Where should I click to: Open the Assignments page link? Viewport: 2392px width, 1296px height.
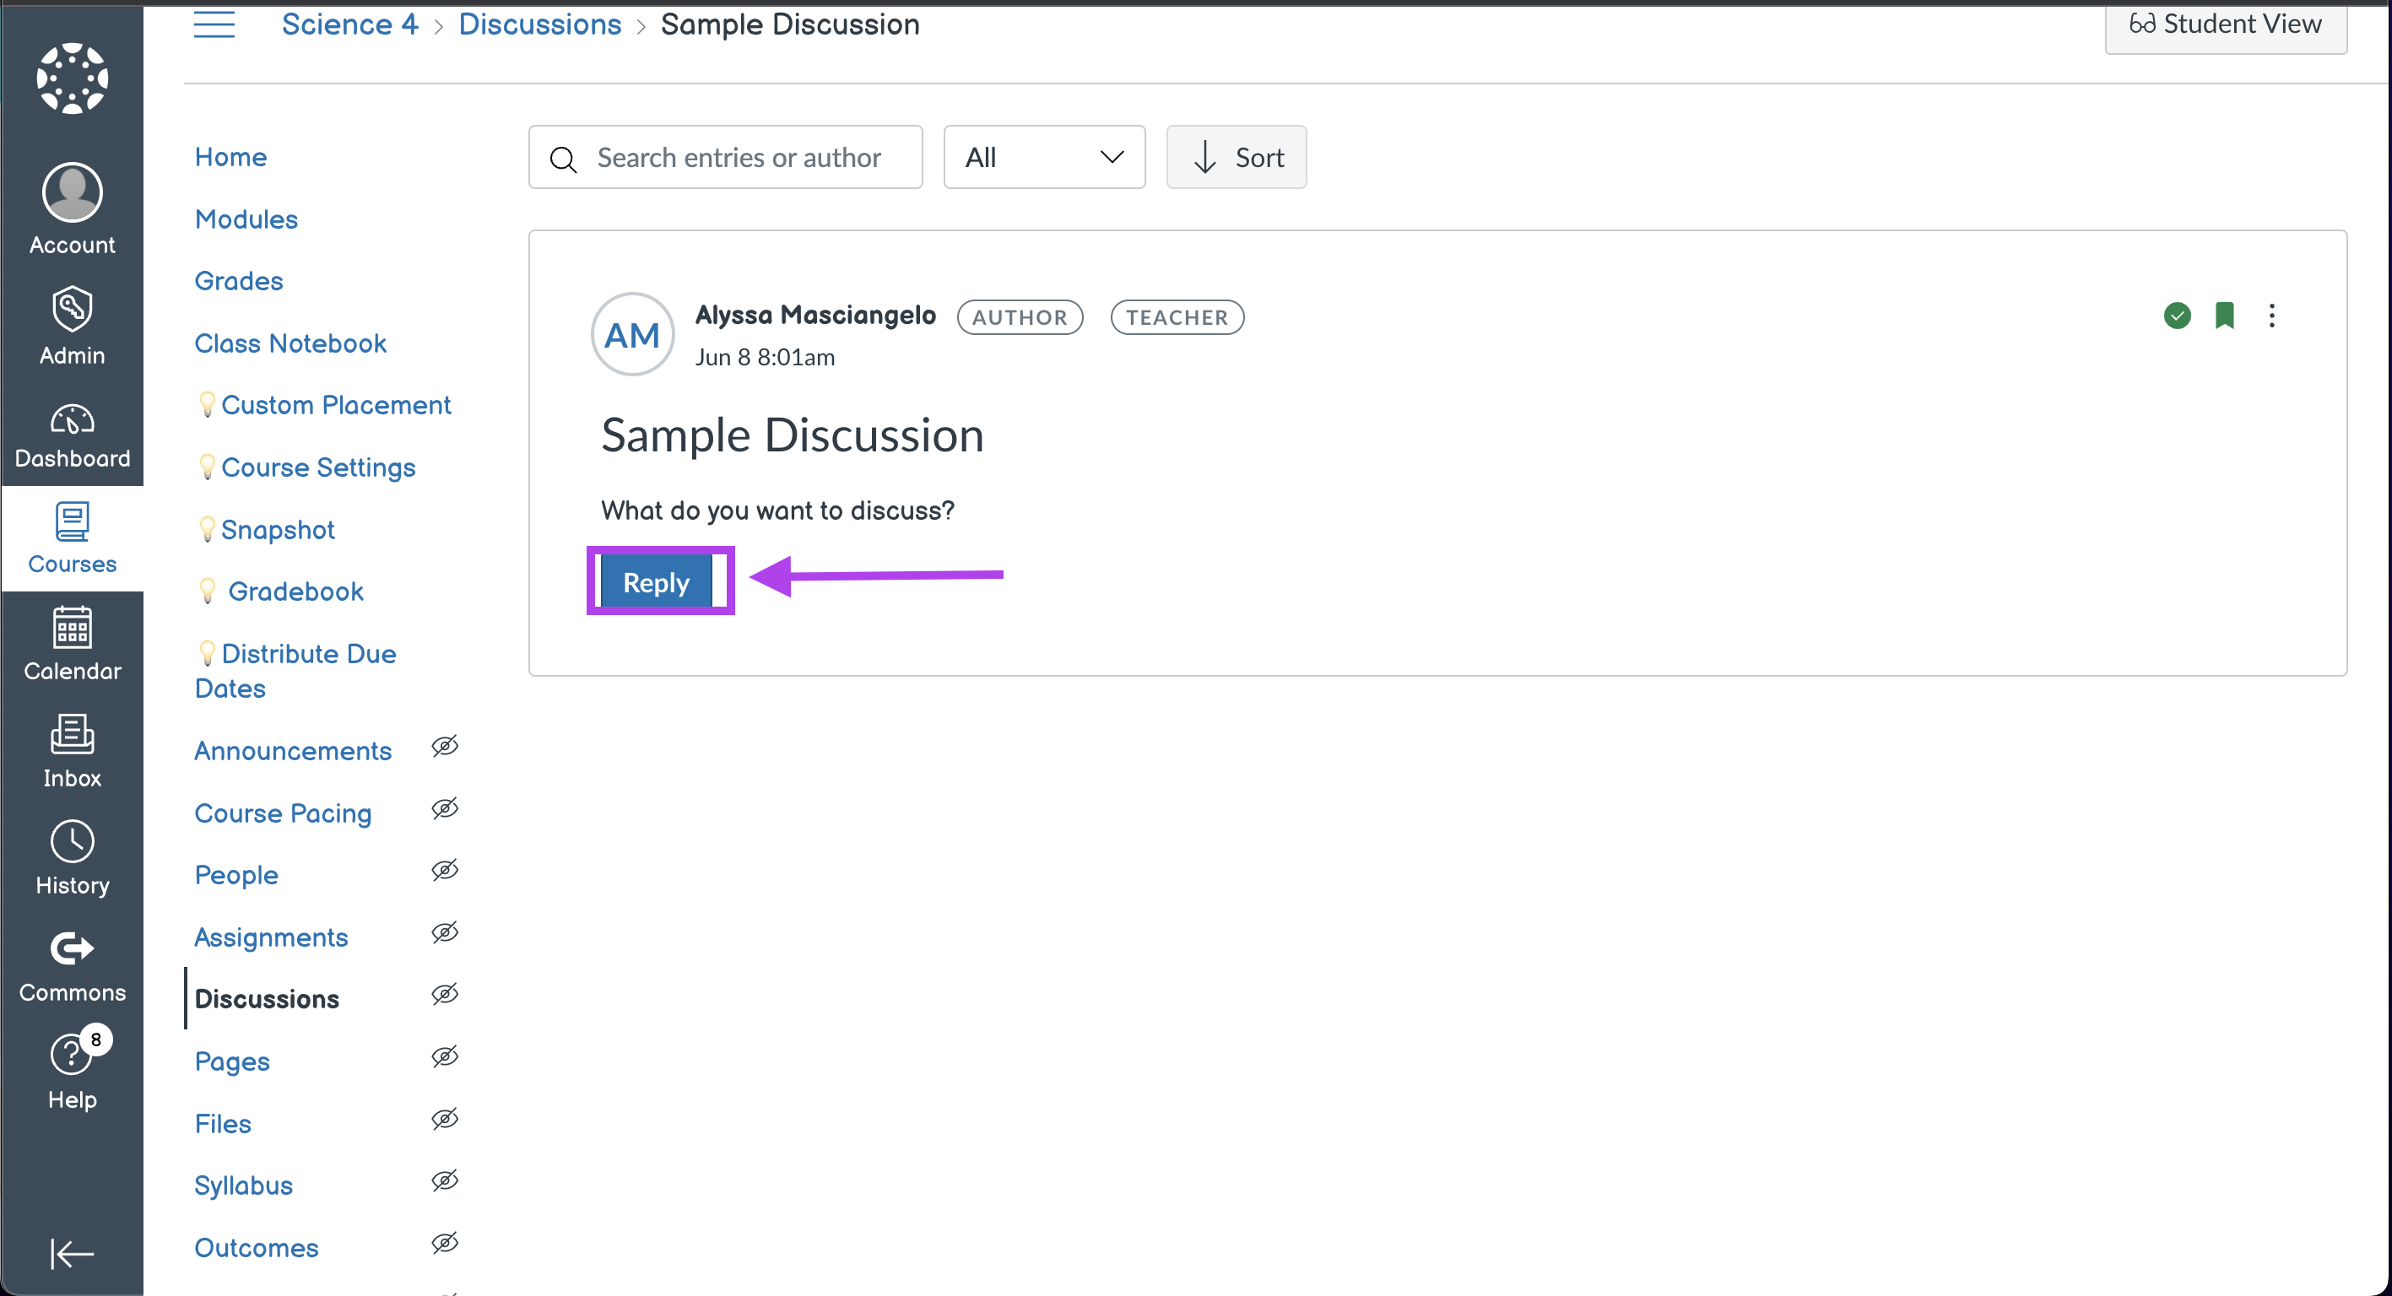[271, 937]
